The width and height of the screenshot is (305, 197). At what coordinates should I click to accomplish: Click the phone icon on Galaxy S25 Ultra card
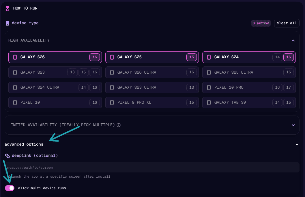pyautogui.click(x=209, y=73)
